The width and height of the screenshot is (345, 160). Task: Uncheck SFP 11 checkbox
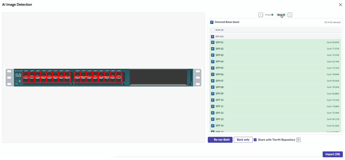(212, 106)
